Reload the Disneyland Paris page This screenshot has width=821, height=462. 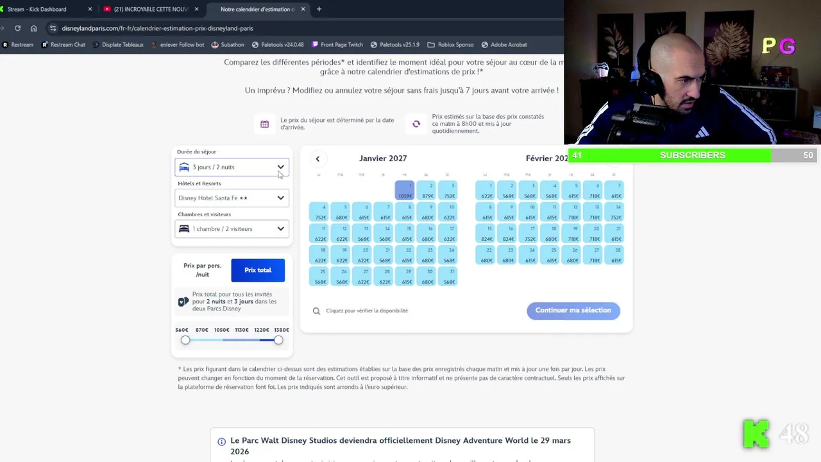tap(17, 28)
